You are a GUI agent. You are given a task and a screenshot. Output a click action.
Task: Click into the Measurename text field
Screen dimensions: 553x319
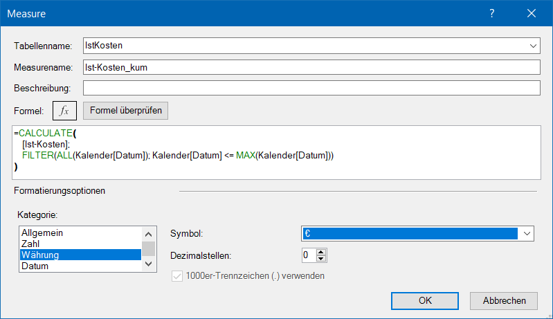pos(310,67)
